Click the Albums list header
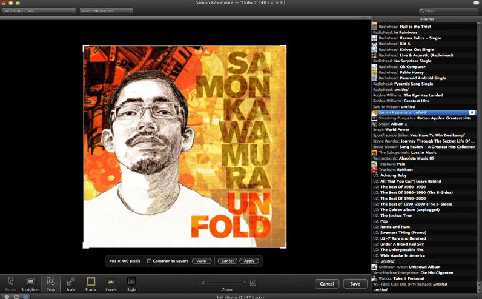The image size is (482, 299). [x=427, y=19]
